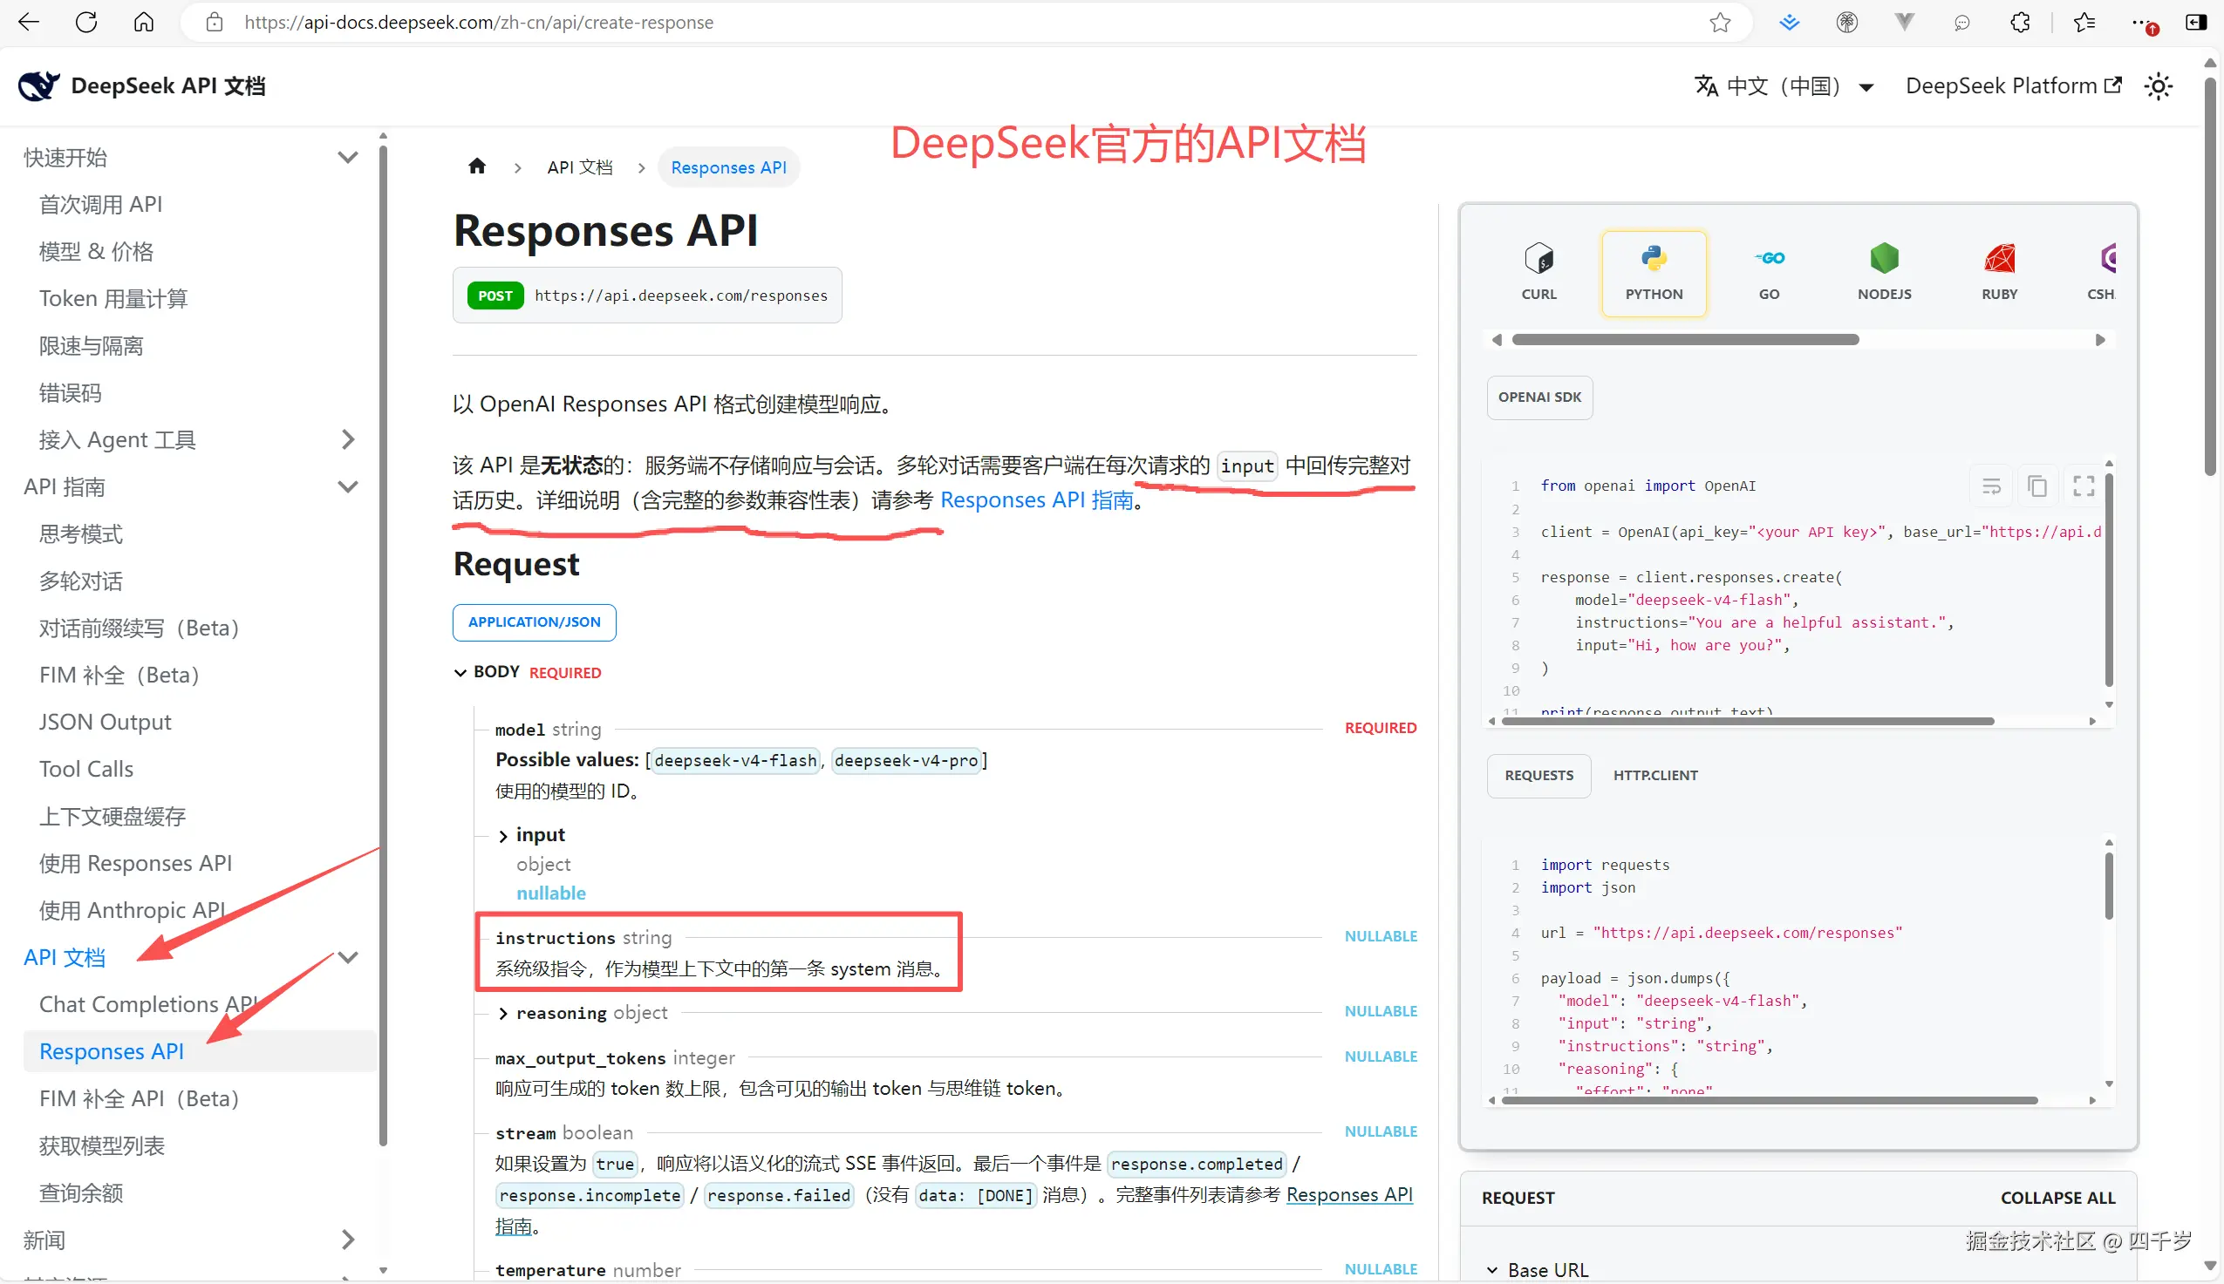
Task: Toggle browser sidebar panel icon
Action: pyautogui.click(x=2196, y=22)
